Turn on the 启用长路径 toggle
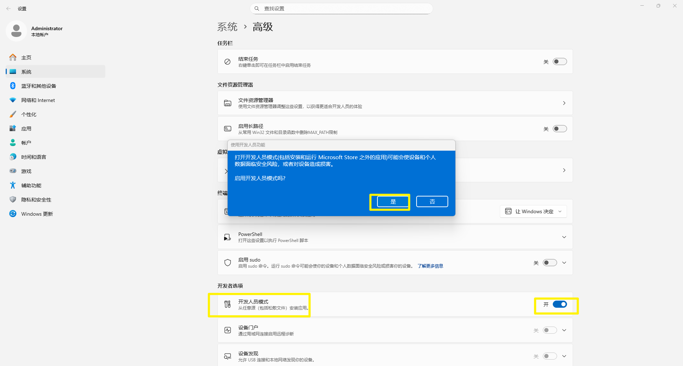Viewport: 683px width, 366px height. click(560, 129)
